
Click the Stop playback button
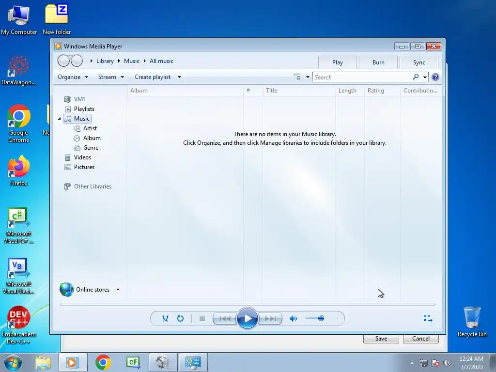(202, 319)
